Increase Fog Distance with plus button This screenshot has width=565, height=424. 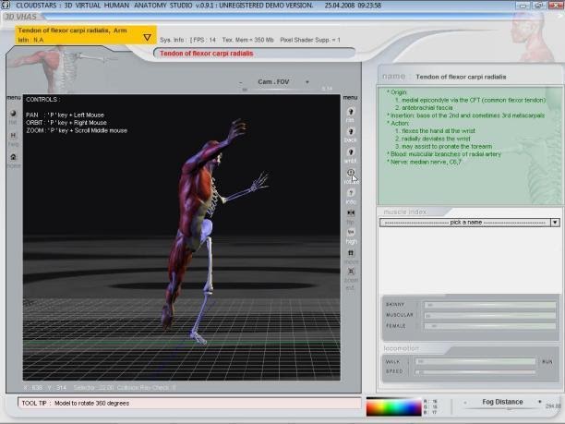pos(539,402)
